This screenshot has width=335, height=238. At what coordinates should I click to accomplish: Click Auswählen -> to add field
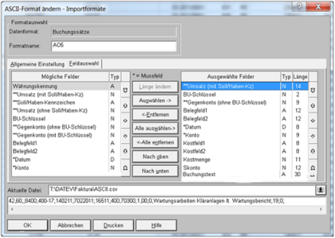click(x=155, y=101)
